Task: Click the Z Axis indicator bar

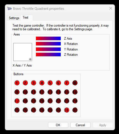Action: (48, 39)
